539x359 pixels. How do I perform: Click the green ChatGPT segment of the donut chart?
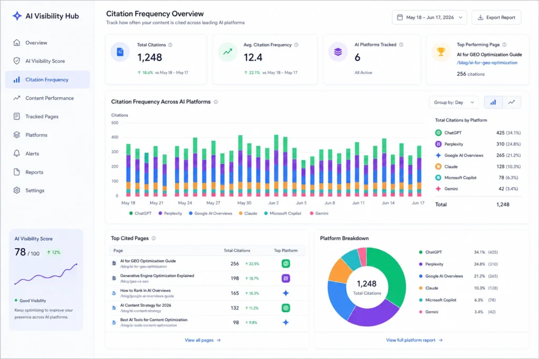[x=391, y=274]
